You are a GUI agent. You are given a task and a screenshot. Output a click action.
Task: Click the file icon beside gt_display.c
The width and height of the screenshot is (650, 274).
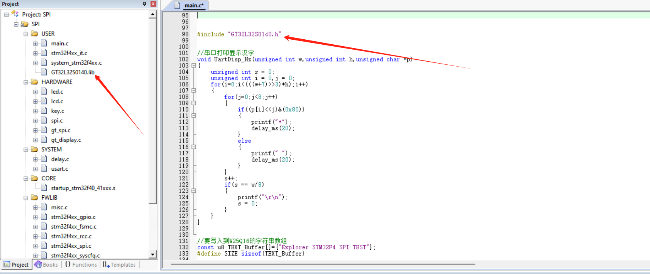[x=44, y=140]
